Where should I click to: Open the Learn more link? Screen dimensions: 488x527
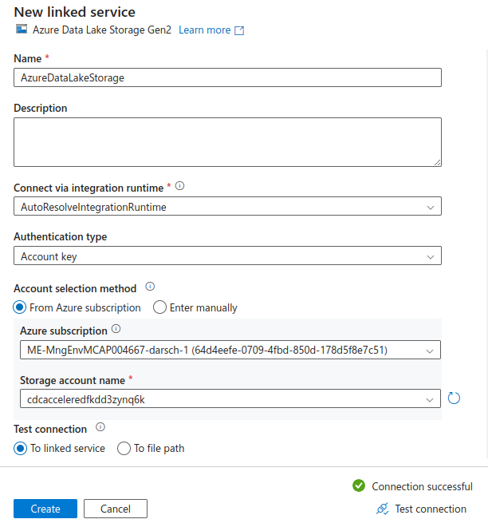(x=204, y=30)
